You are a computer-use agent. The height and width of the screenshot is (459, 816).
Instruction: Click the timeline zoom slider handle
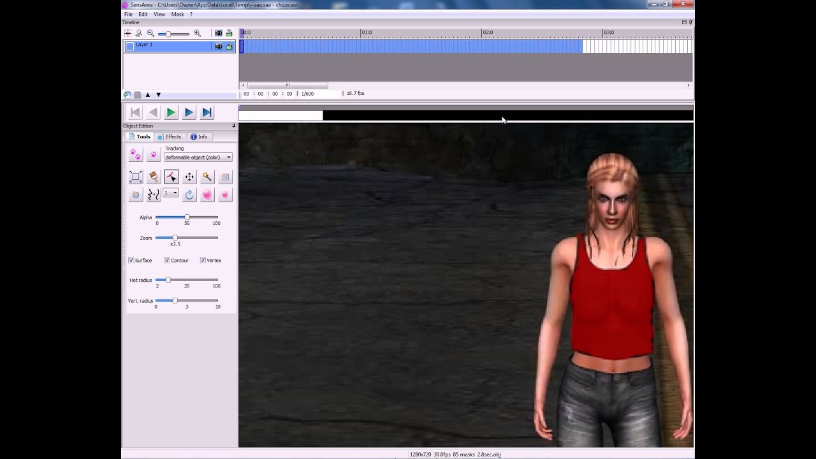click(168, 34)
